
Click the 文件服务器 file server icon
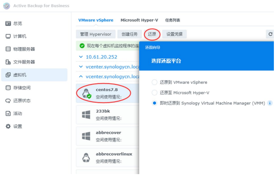point(8,62)
